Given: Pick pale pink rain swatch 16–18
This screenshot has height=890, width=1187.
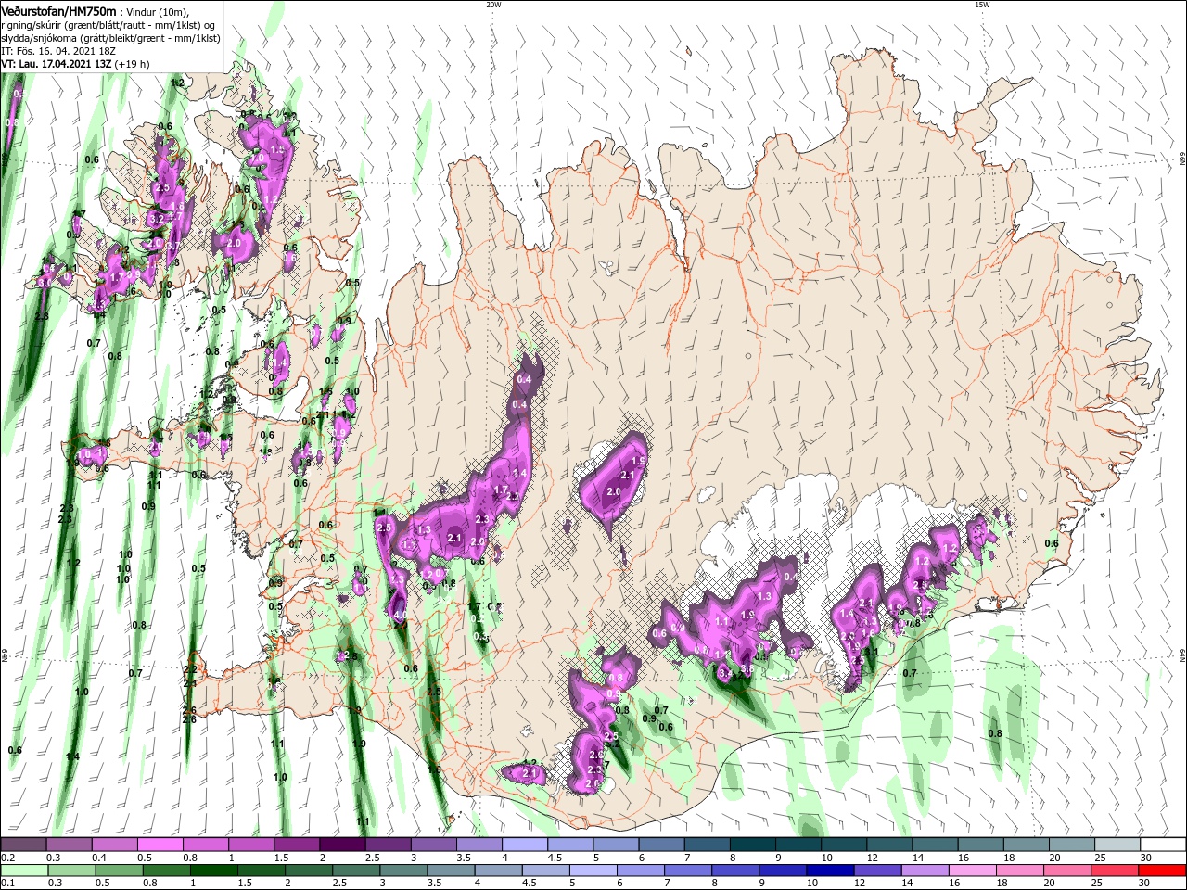Looking at the screenshot, I should [x=972, y=870].
